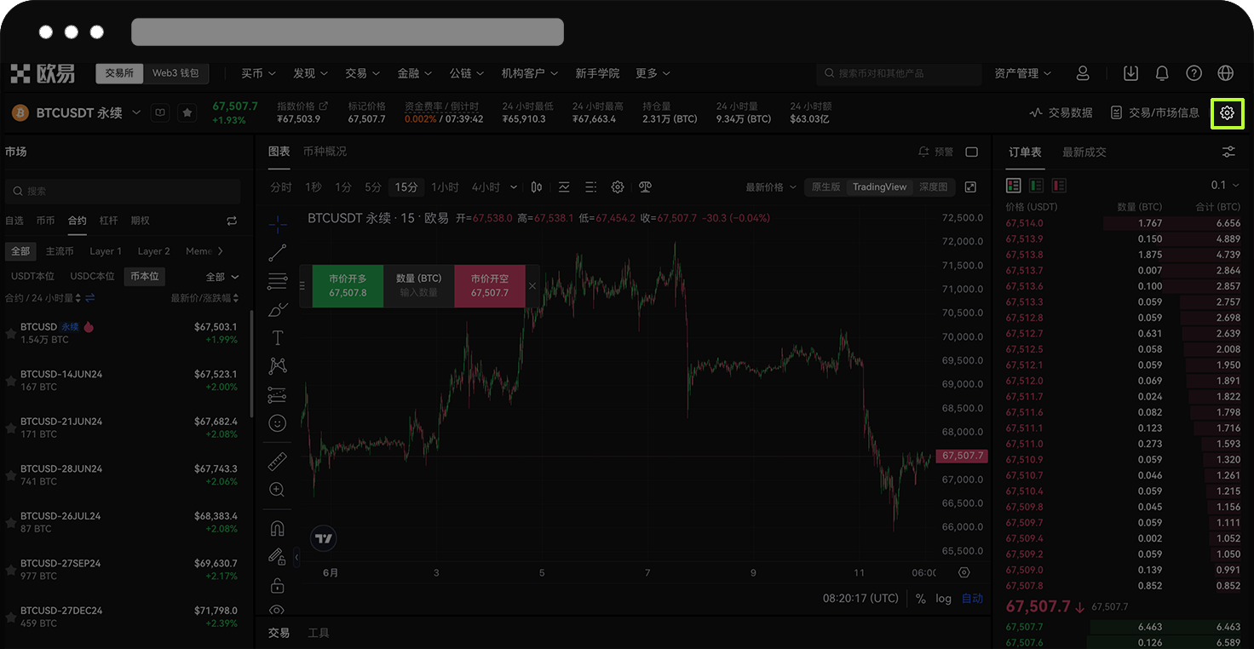Viewport: 1254px width, 649px height.
Task: Switch chart to 深度图 mode
Action: 935,187
